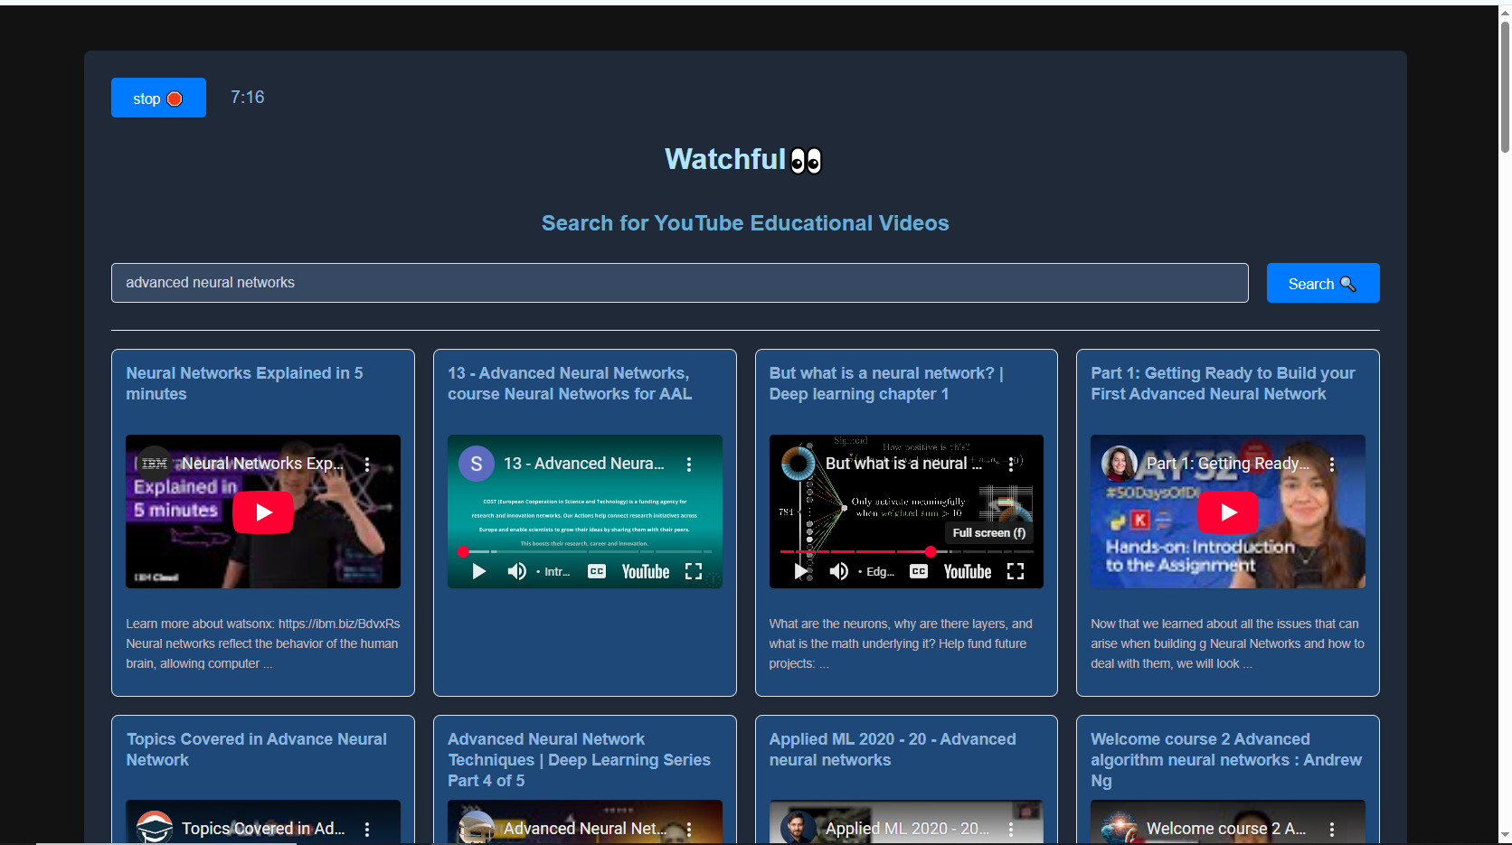Viewport: 1512px width, 845px height.
Task: Enter full screen on 'But what is a neural' video
Action: coord(1016,571)
